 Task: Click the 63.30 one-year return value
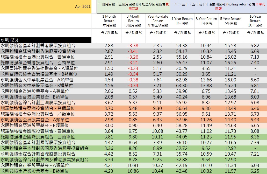click(182, 86)
